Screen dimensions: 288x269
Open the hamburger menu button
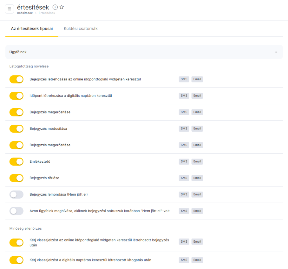[x=9, y=9]
